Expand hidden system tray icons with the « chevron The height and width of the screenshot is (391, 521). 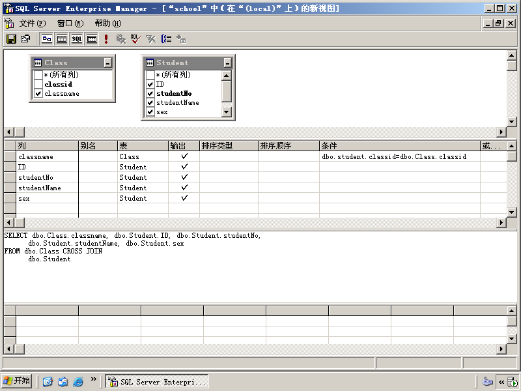(x=501, y=382)
